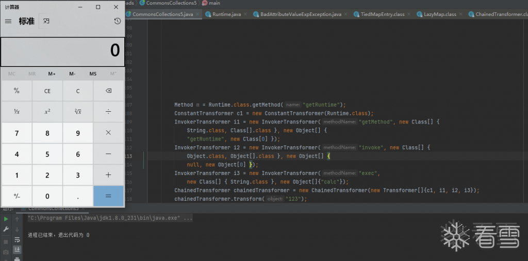Click the square root key
Image resolution: width=528 pixels, height=261 pixels.
78,112
